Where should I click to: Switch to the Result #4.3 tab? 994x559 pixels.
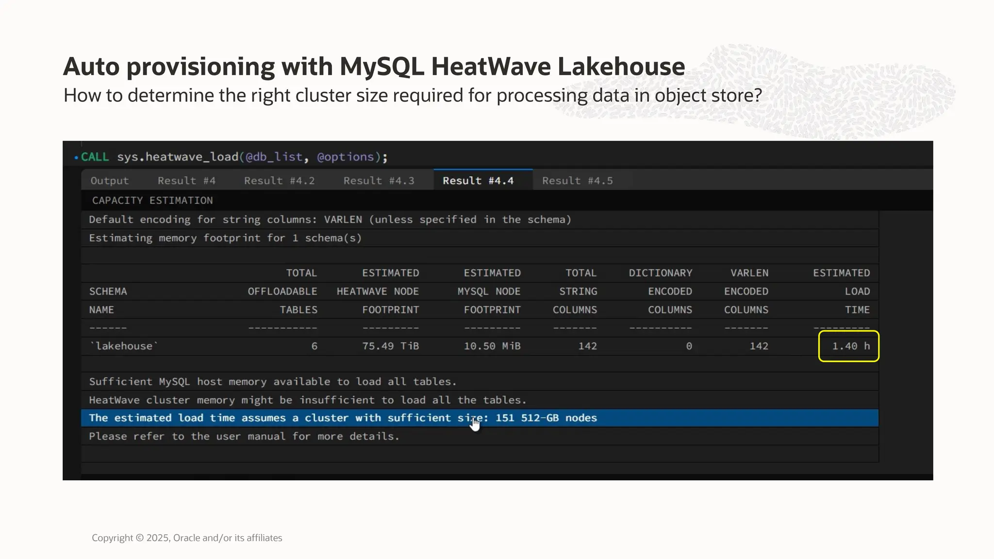[x=379, y=181]
